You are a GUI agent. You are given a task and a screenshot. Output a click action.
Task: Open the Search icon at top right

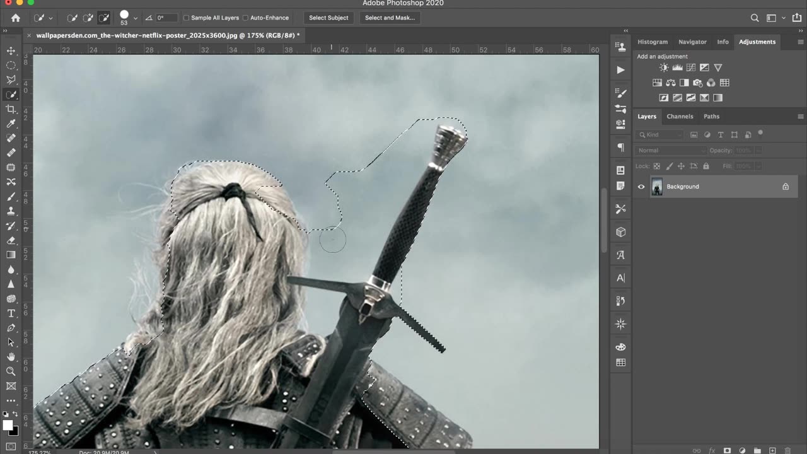755,18
